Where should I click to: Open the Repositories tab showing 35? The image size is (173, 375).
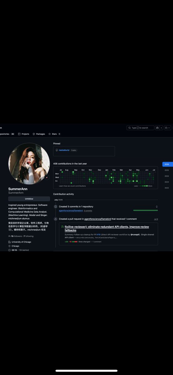[x=7, y=134]
